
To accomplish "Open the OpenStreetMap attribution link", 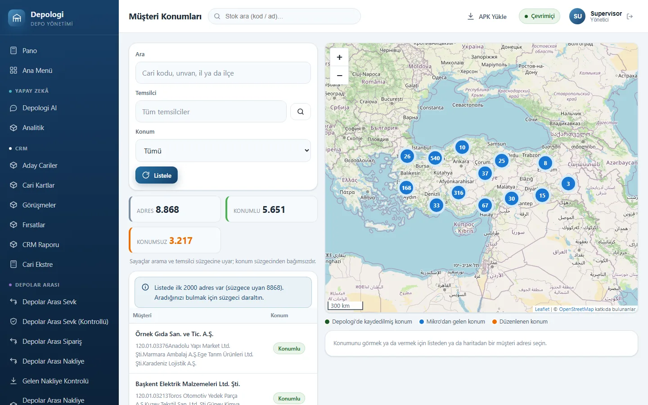I will [576, 309].
